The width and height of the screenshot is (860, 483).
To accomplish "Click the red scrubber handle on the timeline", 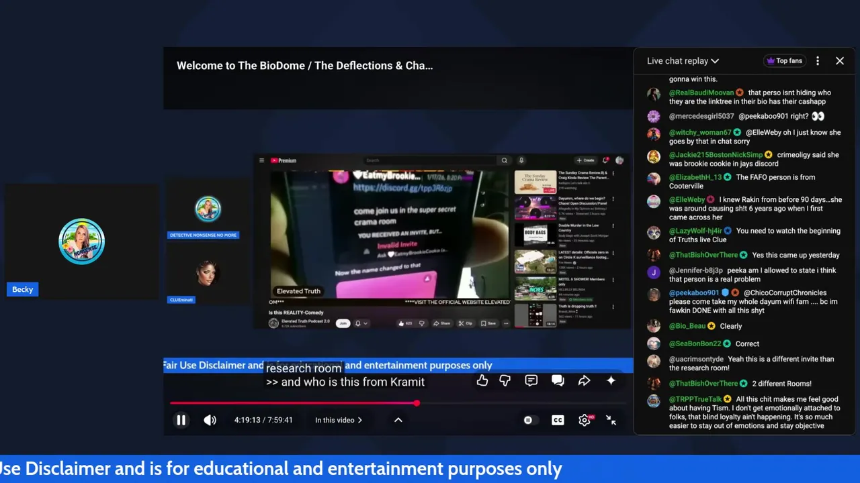I will 417,403.
